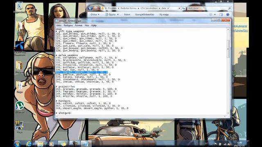The image size is (262, 147).
Task: Close the Notepad window
Action: (226, 20)
